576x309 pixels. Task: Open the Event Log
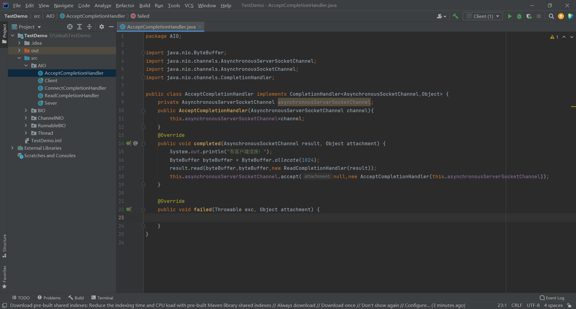click(552, 298)
